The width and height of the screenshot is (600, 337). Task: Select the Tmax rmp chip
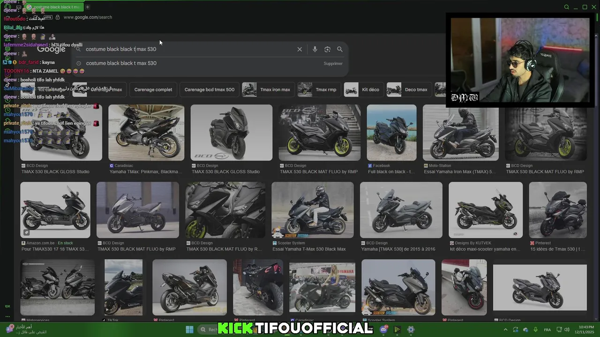click(319, 89)
